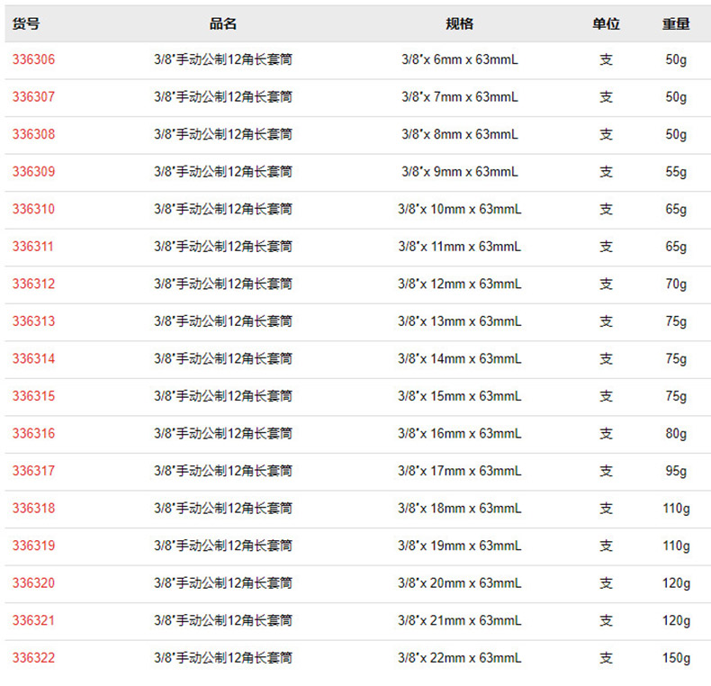Click the 150g weight cell
The width and height of the screenshot is (711, 686).
676,658
